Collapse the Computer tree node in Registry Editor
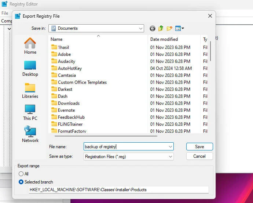Viewport: 253px width, 203px height. coord(9,29)
